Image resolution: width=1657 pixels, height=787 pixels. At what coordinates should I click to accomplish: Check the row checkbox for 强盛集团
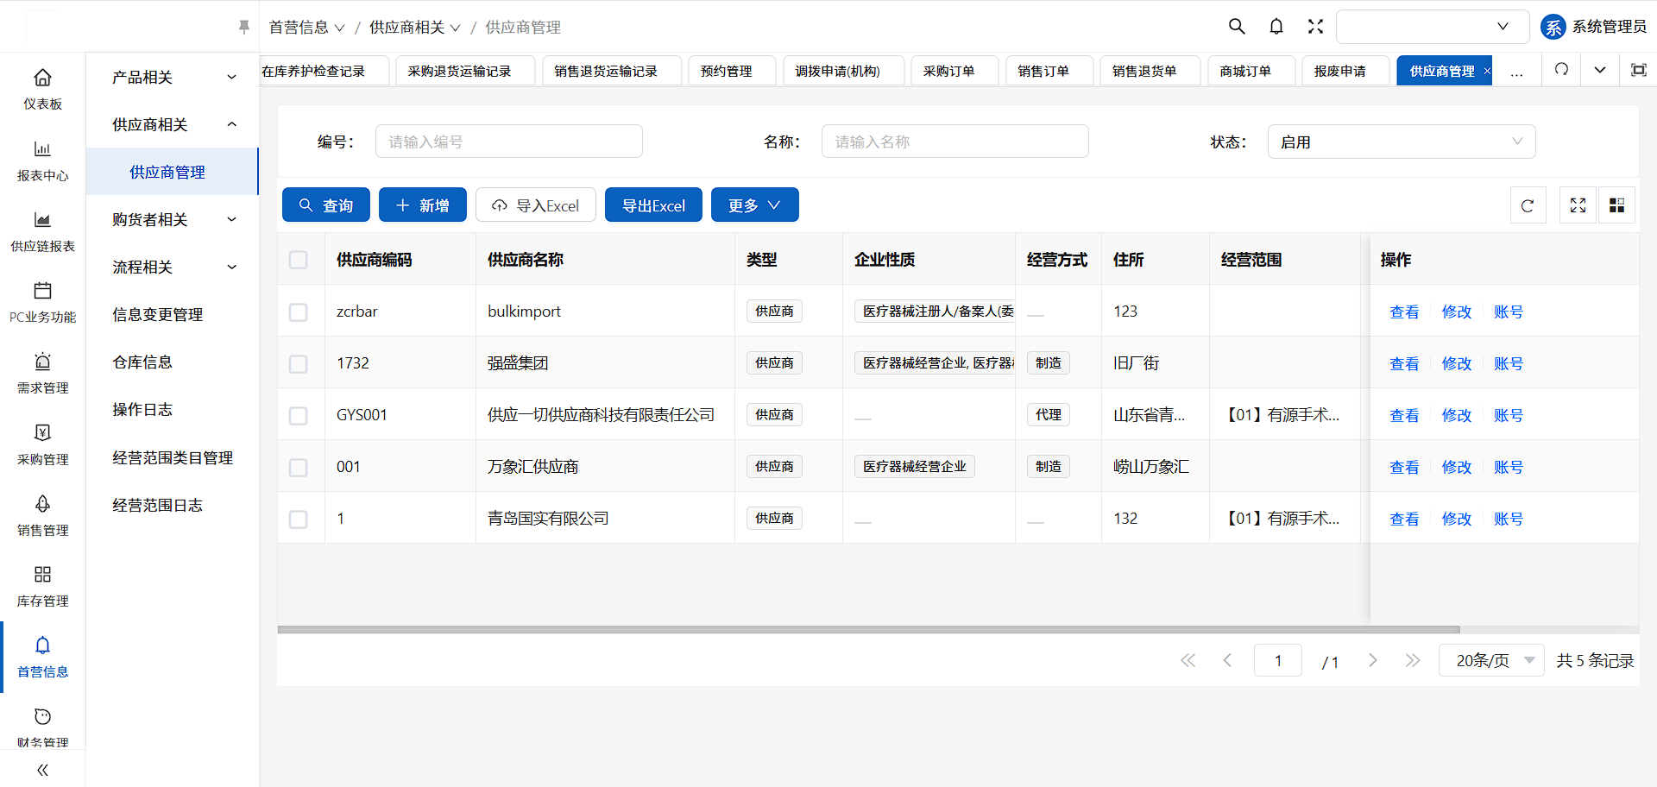coord(299,363)
